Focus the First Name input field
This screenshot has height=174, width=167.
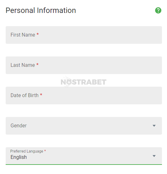(84, 35)
